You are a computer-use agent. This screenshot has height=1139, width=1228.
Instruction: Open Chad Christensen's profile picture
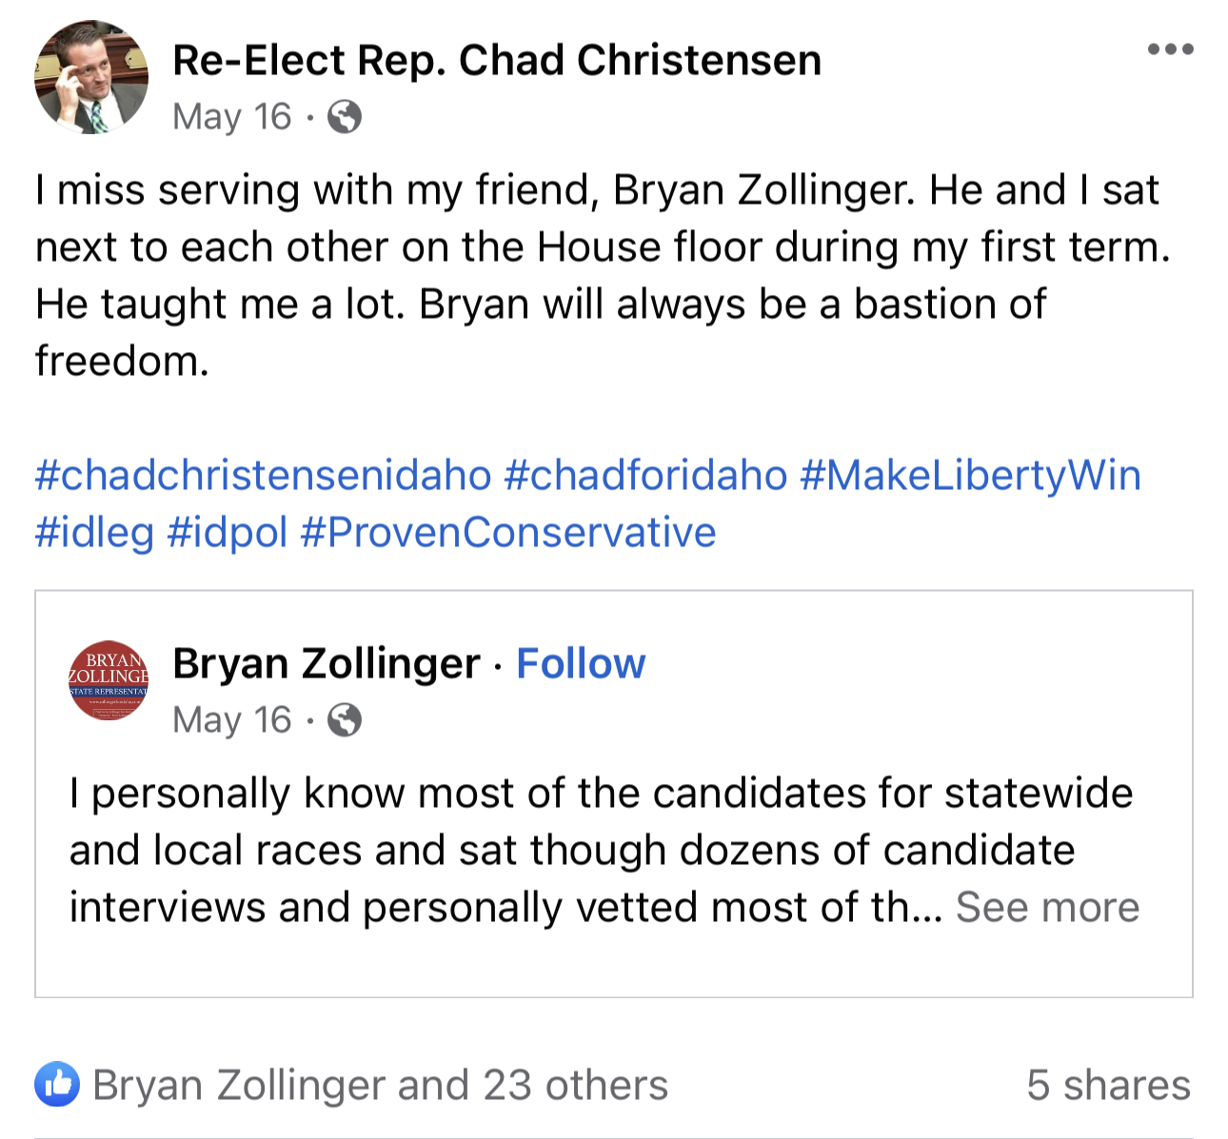click(x=90, y=77)
